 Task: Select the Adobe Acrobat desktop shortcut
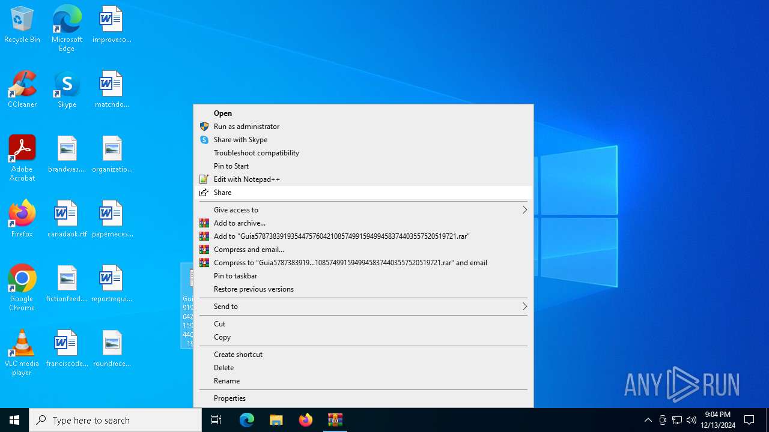click(22, 158)
